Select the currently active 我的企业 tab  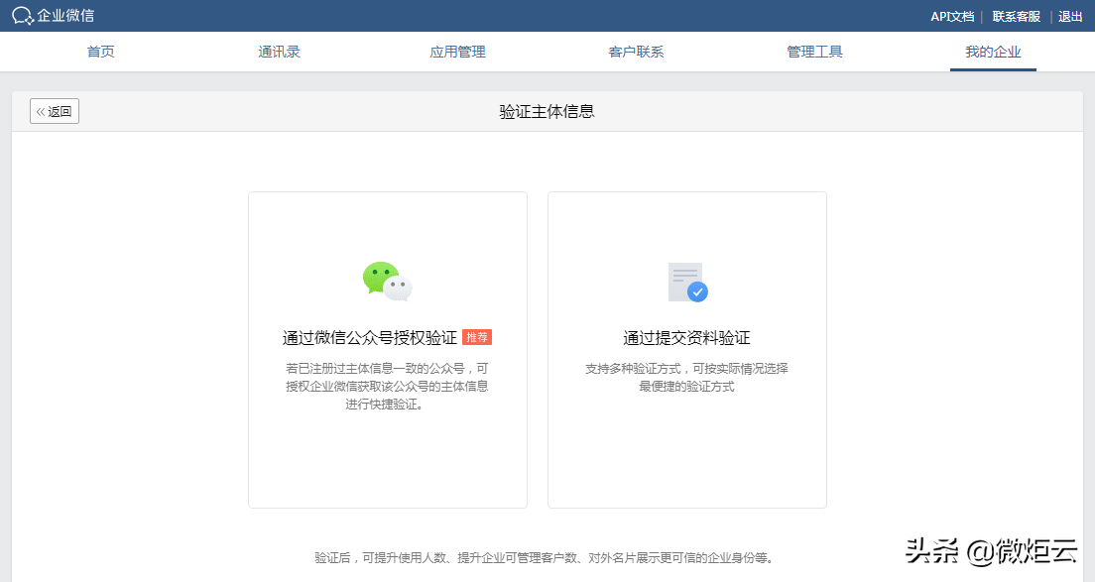click(993, 53)
